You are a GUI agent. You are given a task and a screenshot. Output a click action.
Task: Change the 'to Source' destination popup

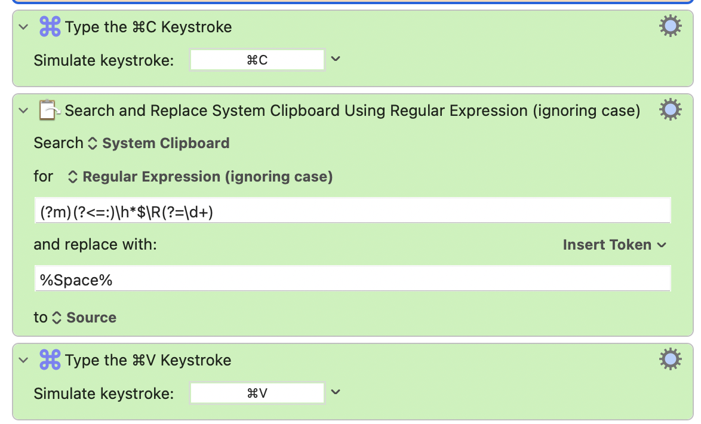(85, 318)
